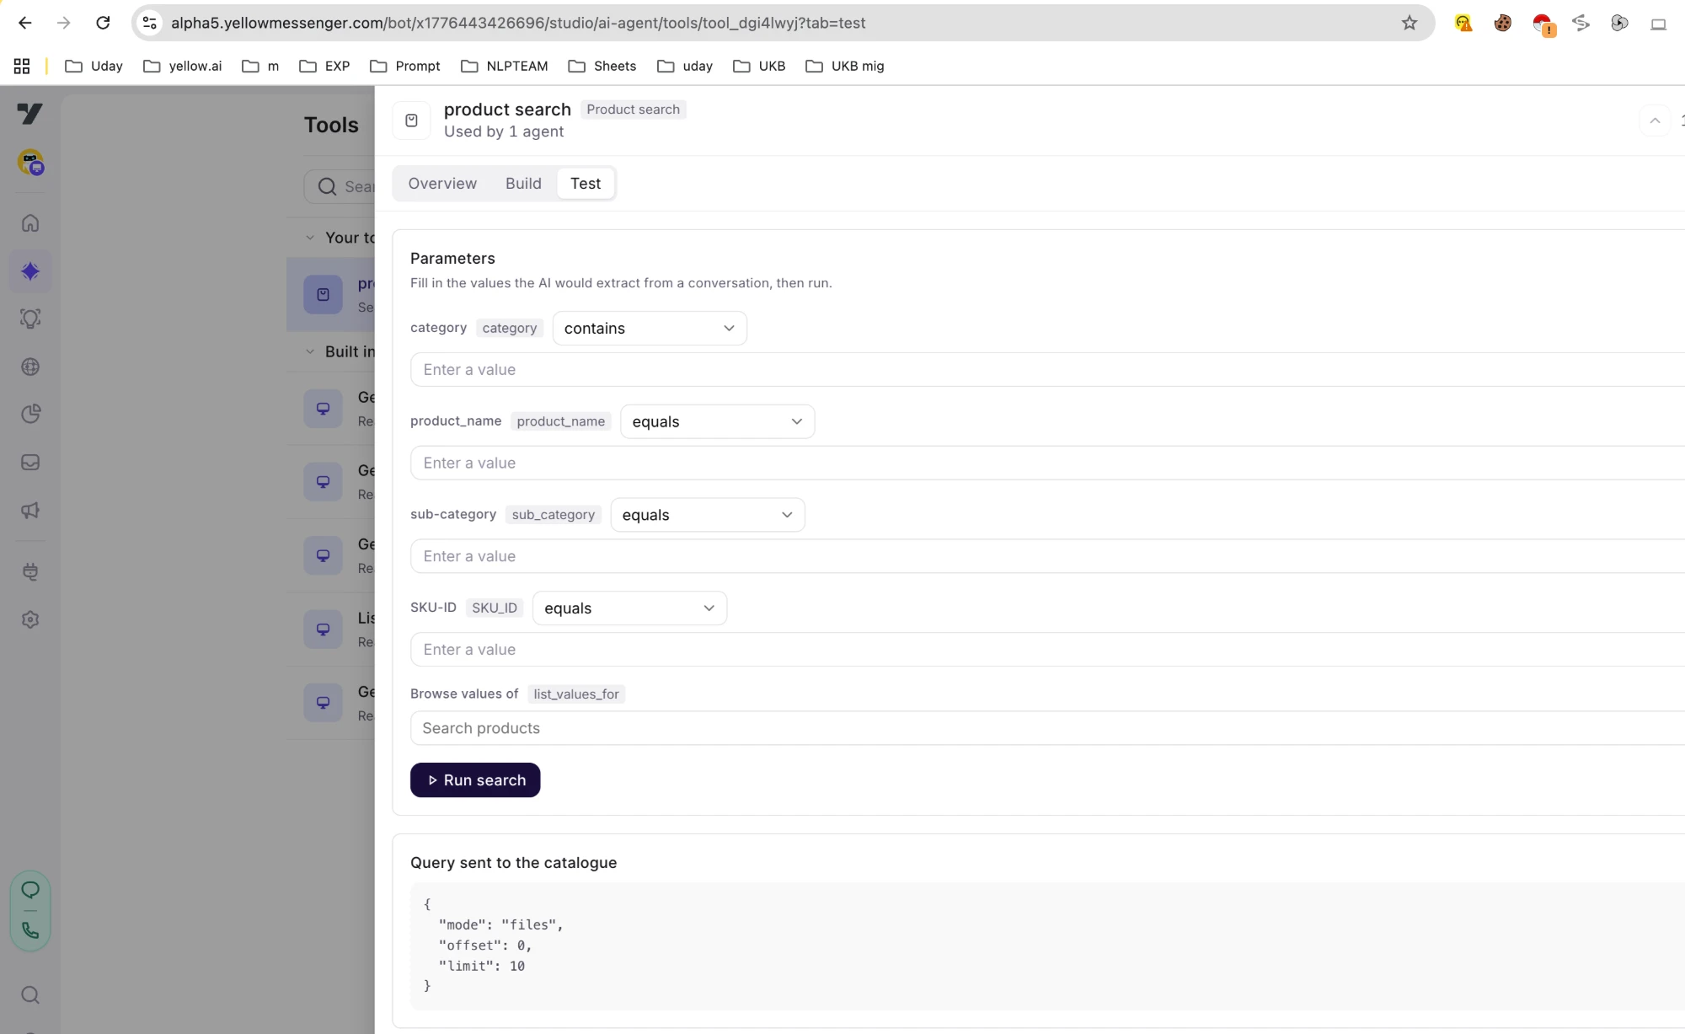Switch to the Build tab
Image resolution: width=1685 pixels, height=1034 pixels.
(x=523, y=184)
